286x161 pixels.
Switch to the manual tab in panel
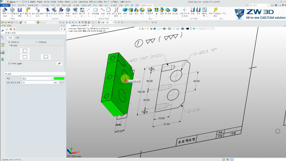coord(17,38)
